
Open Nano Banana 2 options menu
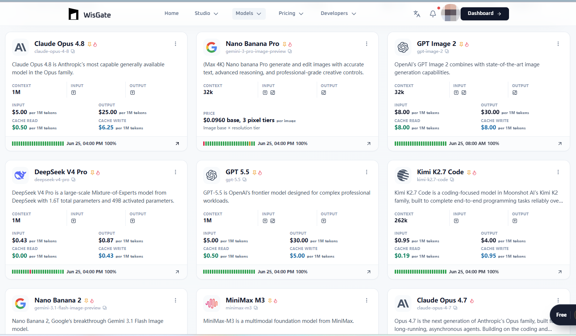[175, 300]
